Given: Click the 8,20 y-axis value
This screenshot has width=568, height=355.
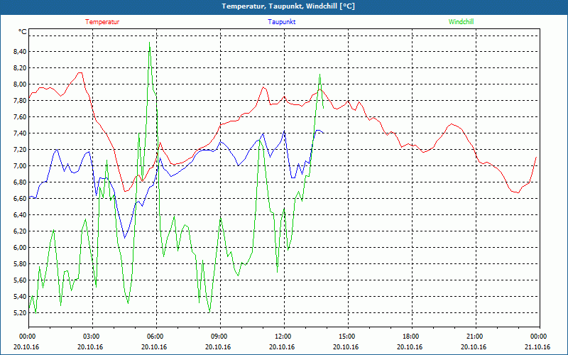Looking at the screenshot, I should [x=20, y=68].
